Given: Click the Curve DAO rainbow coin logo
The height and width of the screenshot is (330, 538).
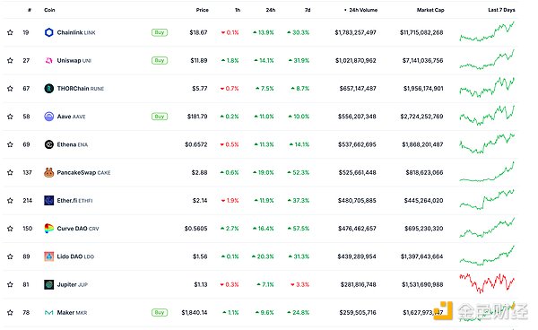Looking at the screenshot, I should coord(49,229).
